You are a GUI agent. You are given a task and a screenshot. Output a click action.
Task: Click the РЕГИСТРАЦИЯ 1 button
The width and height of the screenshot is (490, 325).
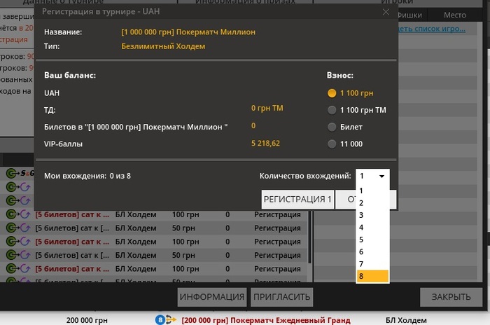(297, 199)
